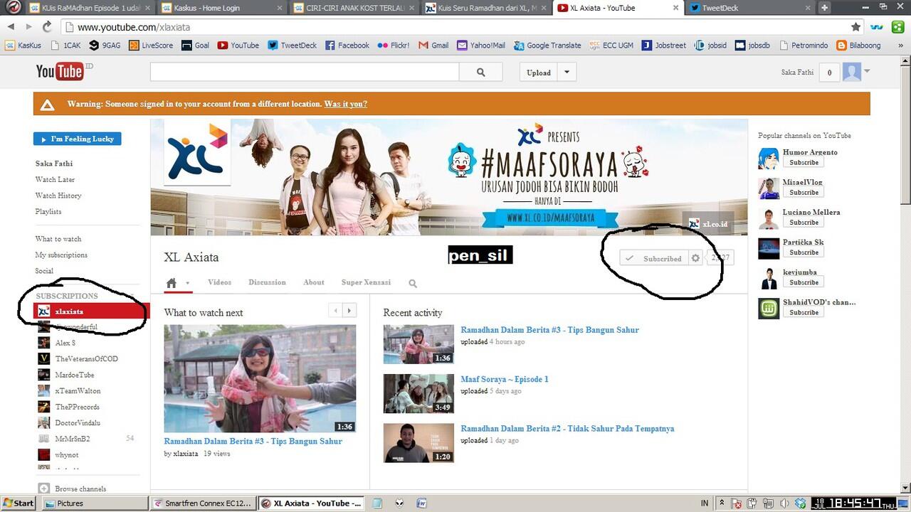
Task: Open the Discussion tab on the channel
Action: (267, 282)
